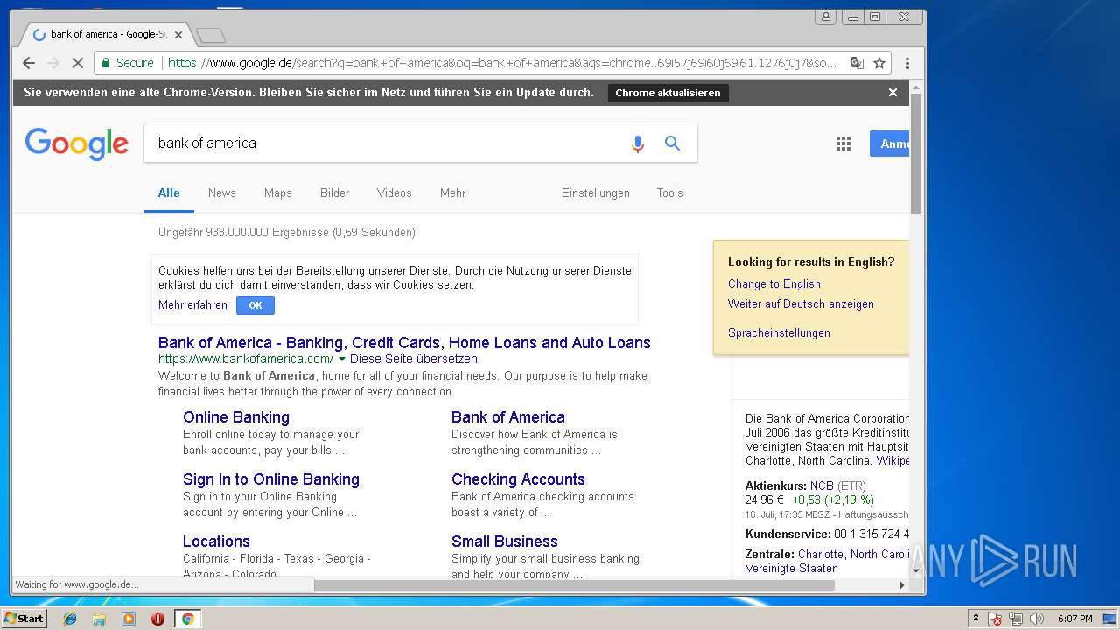Screen dimensions: 1120x630
Task: Click NCB stock ticker link
Action: tap(822, 486)
